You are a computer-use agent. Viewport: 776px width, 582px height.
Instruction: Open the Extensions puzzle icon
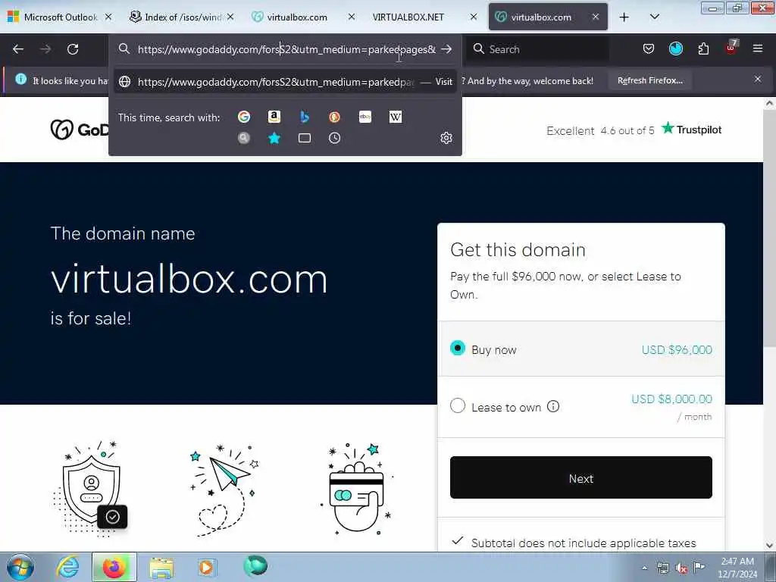click(703, 48)
